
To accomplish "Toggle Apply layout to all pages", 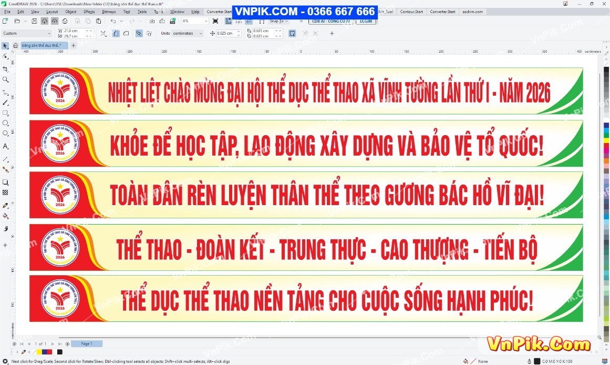I will tap(139, 34).
